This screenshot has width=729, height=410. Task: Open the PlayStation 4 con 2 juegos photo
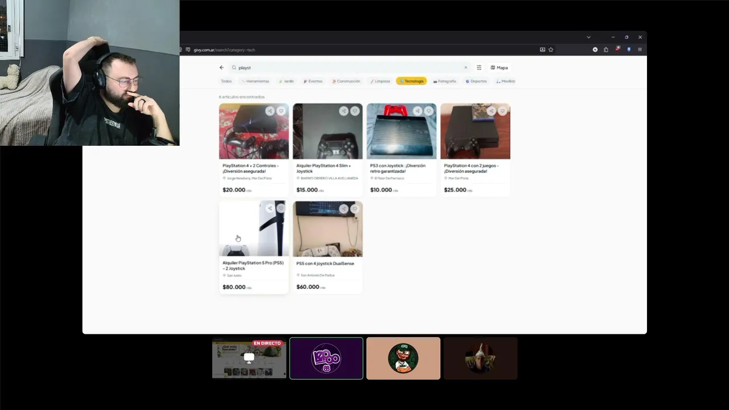click(475, 131)
